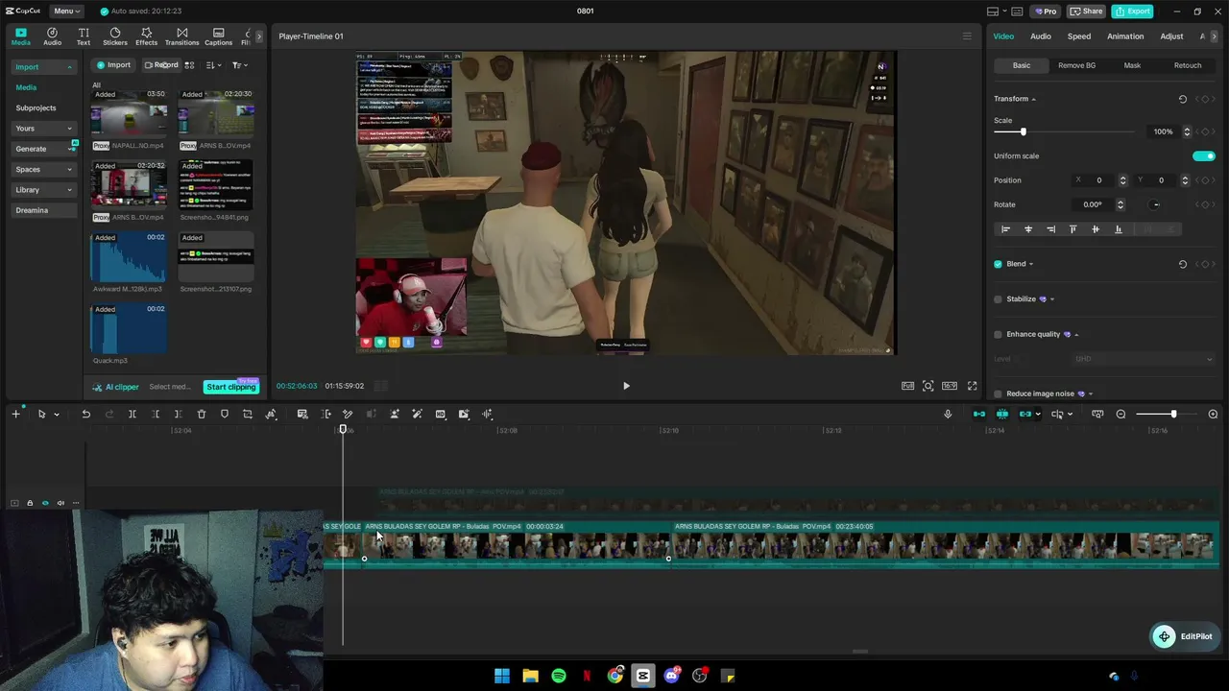Switch to the Speed tab

(1079, 36)
